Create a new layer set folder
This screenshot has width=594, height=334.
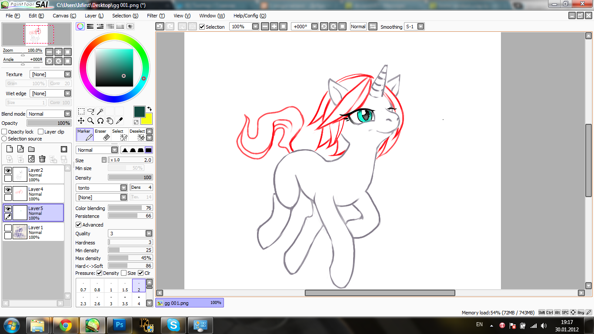[31, 149]
